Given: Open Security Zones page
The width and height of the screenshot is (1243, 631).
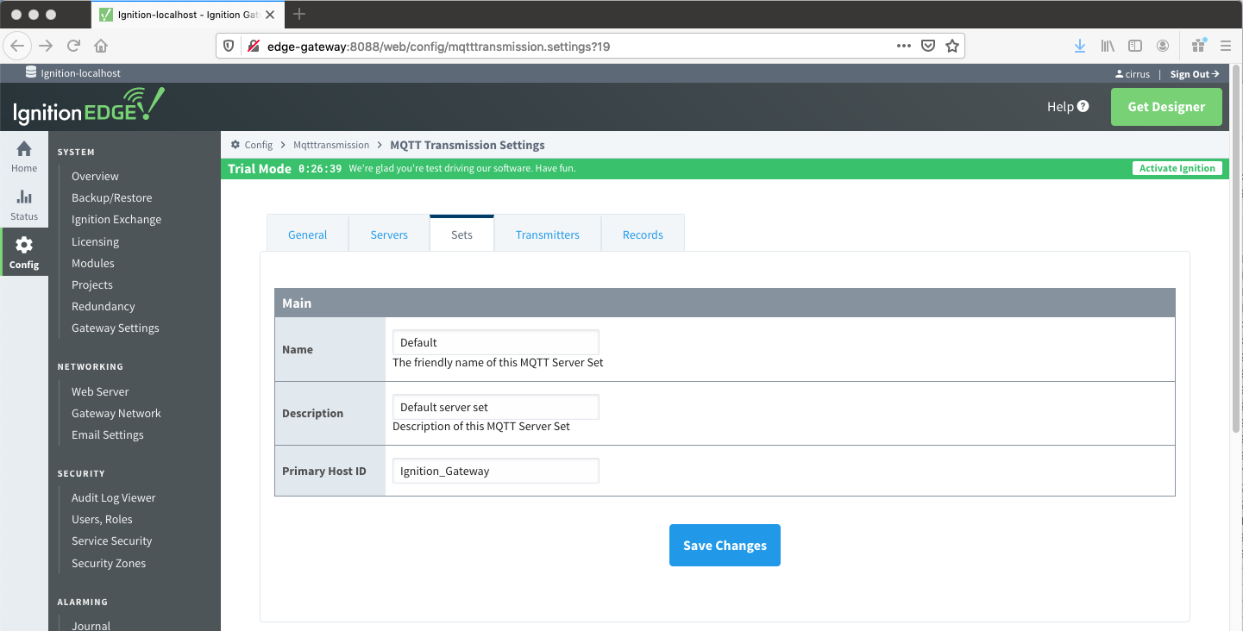Looking at the screenshot, I should (x=109, y=563).
